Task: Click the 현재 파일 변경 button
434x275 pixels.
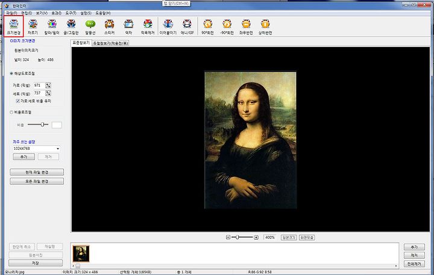Action: coord(37,172)
